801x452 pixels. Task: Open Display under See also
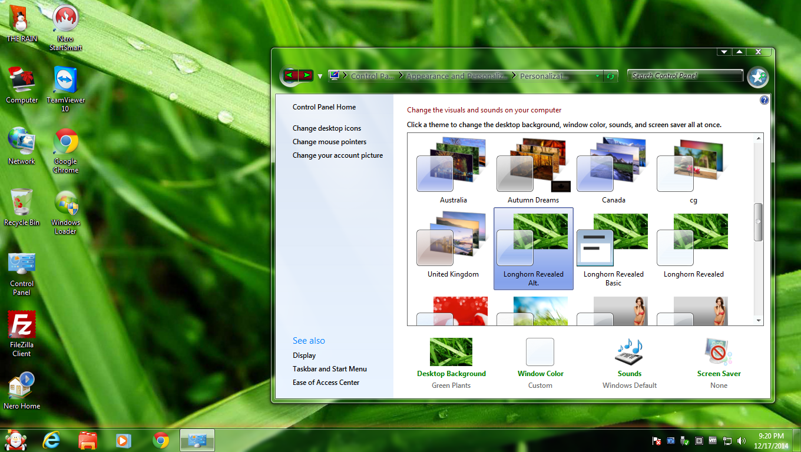[304, 355]
